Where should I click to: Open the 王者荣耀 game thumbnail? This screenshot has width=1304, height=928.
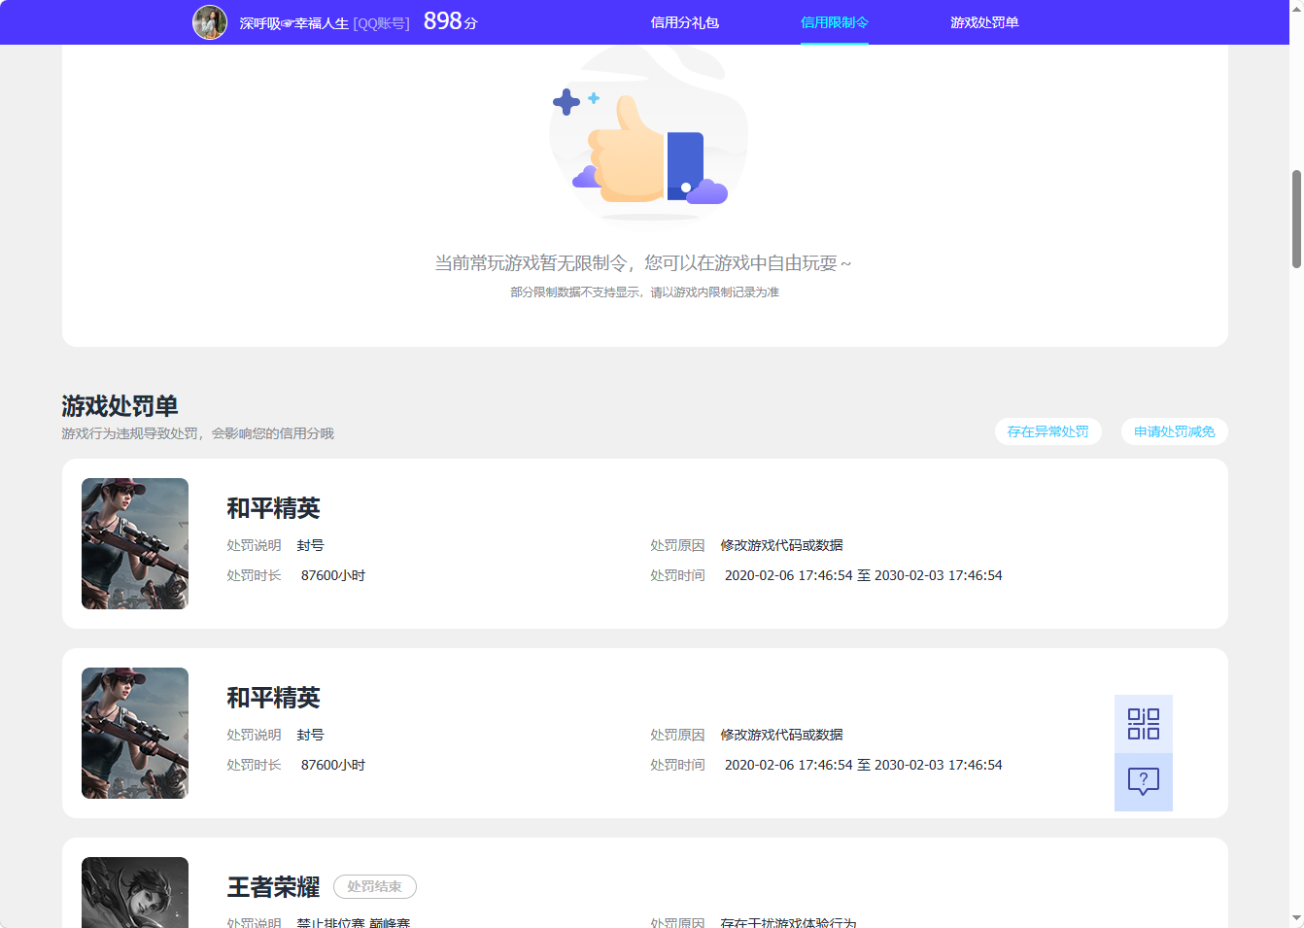coord(135,892)
